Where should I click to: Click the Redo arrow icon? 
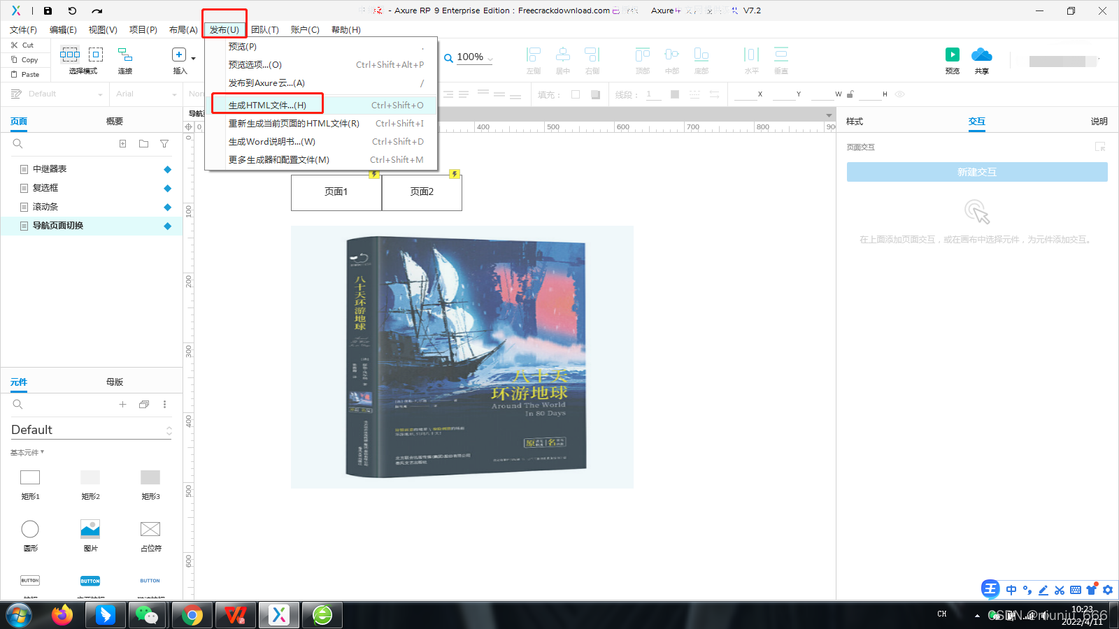tap(97, 10)
